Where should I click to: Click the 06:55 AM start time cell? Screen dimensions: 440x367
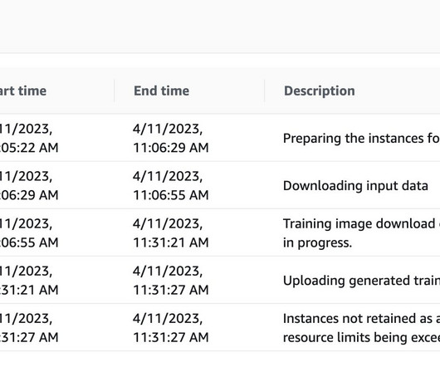point(29,232)
